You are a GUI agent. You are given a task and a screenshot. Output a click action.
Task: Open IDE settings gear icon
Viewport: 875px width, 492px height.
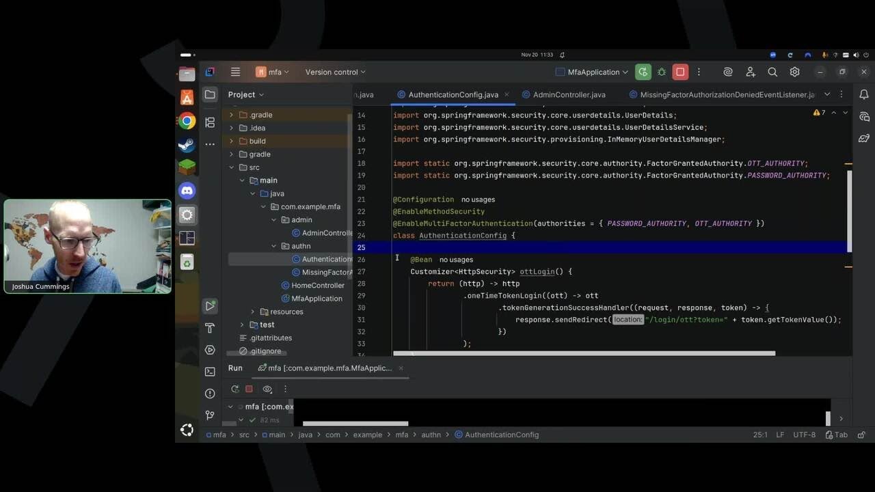(x=794, y=72)
